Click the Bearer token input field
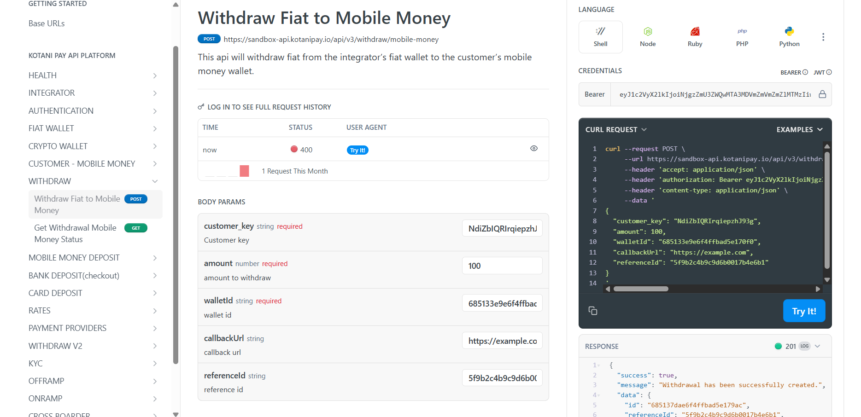Viewport: 861px width, 417px height. 715,94
